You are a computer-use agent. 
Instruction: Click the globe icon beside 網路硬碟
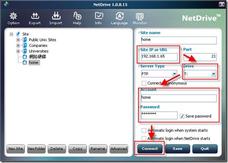(x=24, y=57)
